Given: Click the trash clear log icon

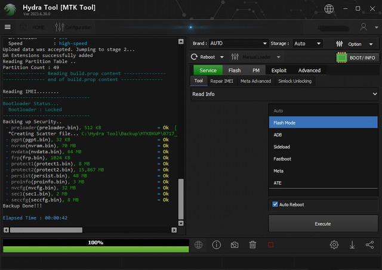Looking at the screenshot, I should coord(252,244).
